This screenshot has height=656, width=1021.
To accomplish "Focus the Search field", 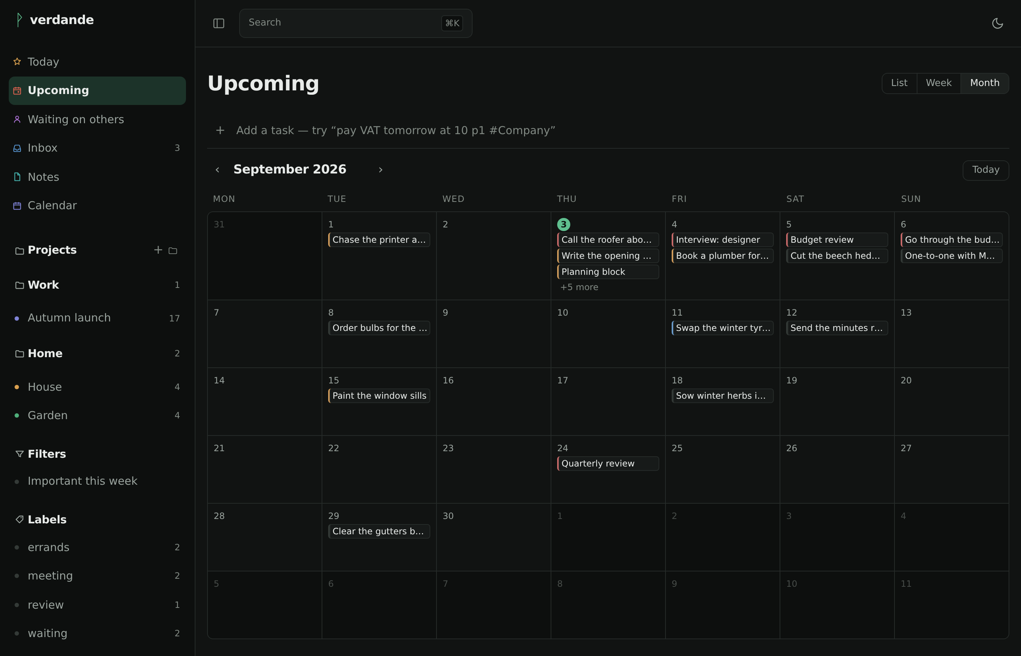I will coord(356,23).
